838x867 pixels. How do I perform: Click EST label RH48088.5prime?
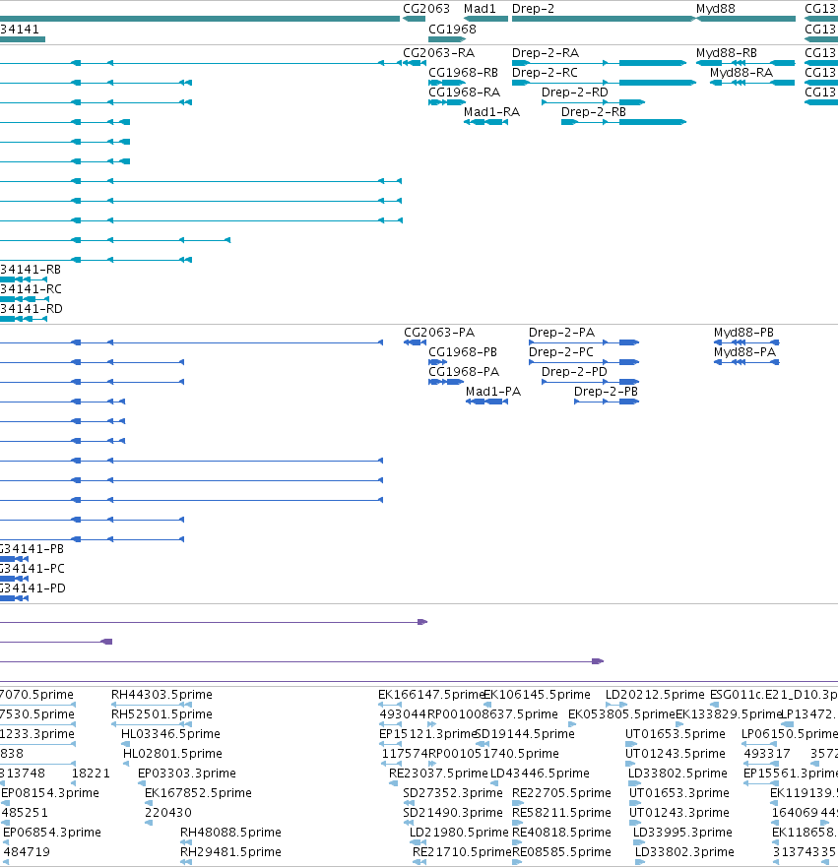tap(230, 833)
